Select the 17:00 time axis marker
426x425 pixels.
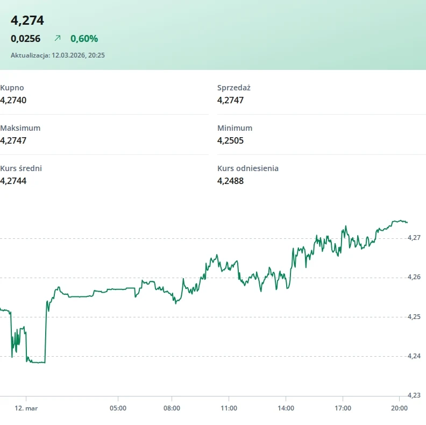click(x=343, y=408)
